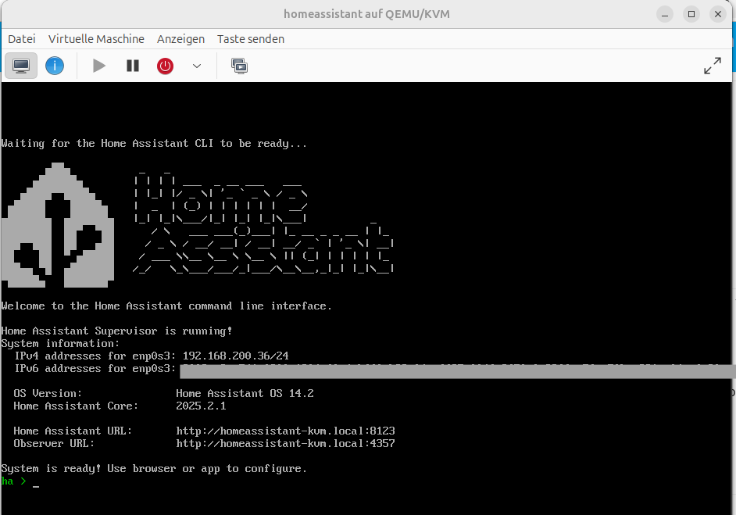
Task: Start the virtual machine with play button
Action: pos(99,66)
